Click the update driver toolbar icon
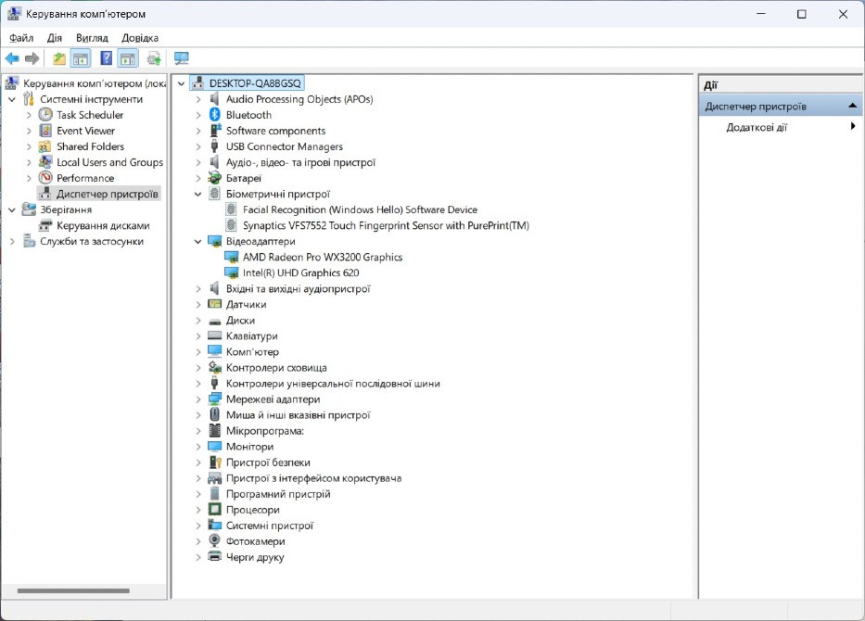The width and height of the screenshot is (865, 621). [x=154, y=58]
